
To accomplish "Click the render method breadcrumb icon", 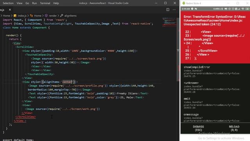I will coord(46,16).
